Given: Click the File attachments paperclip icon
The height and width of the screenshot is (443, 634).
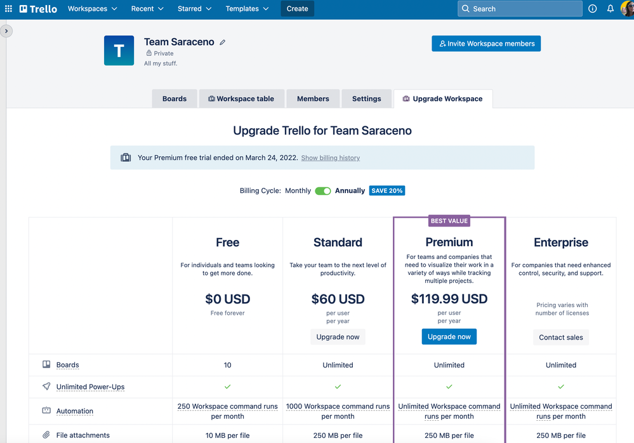Looking at the screenshot, I should [46, 435].
